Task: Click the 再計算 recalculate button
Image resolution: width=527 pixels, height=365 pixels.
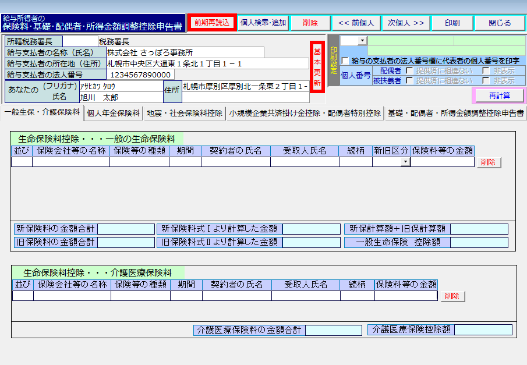Action: pyautogui.click(x=498, y=95)
